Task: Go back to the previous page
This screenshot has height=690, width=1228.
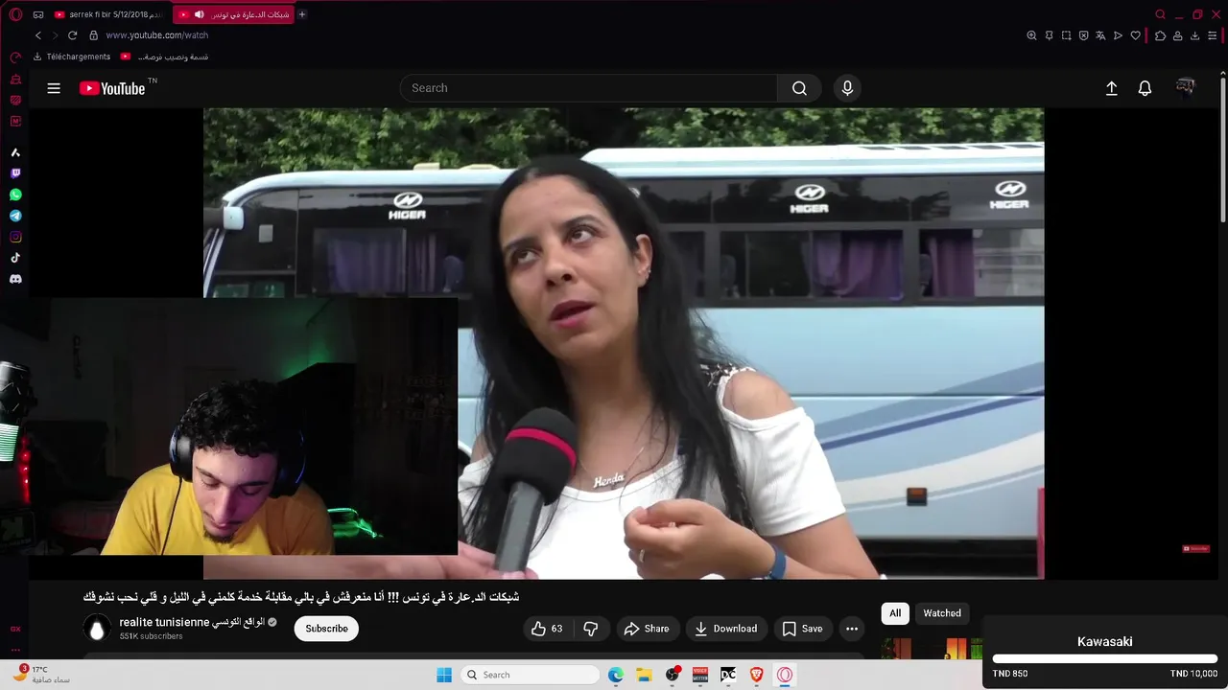Action: coord(38,35)
